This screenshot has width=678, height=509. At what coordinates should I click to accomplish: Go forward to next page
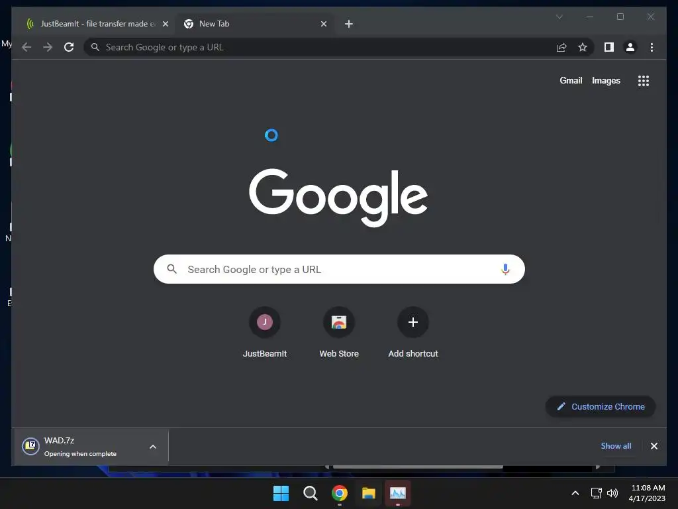click(48, 47)
